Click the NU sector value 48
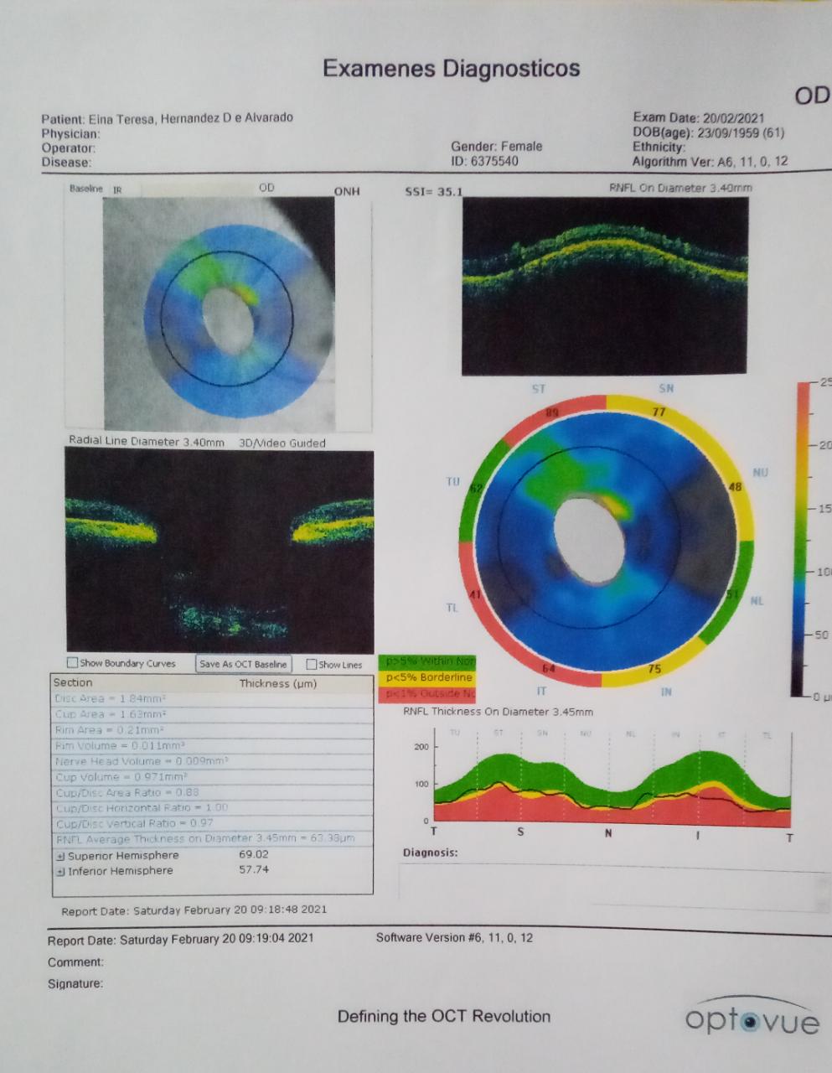 (736, 487)
